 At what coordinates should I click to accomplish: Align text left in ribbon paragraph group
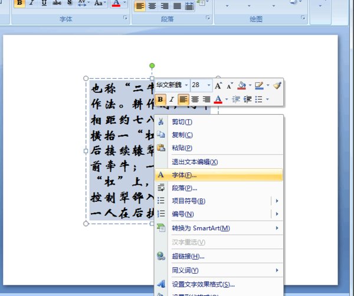point(140,6)
